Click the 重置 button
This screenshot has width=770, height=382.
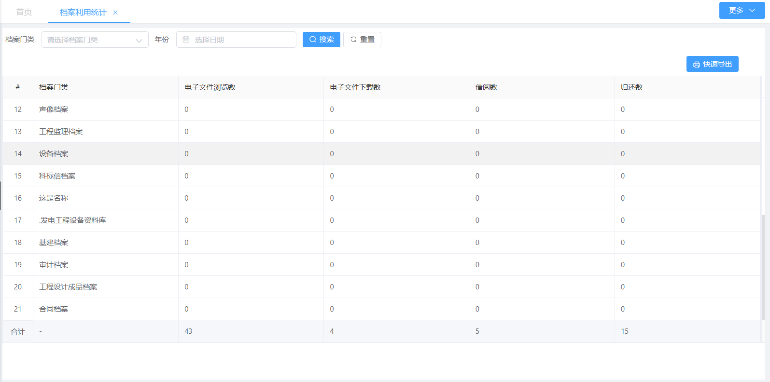[362, 40]
